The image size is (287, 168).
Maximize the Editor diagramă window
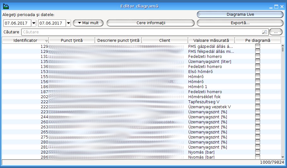(x=276, y=6)
